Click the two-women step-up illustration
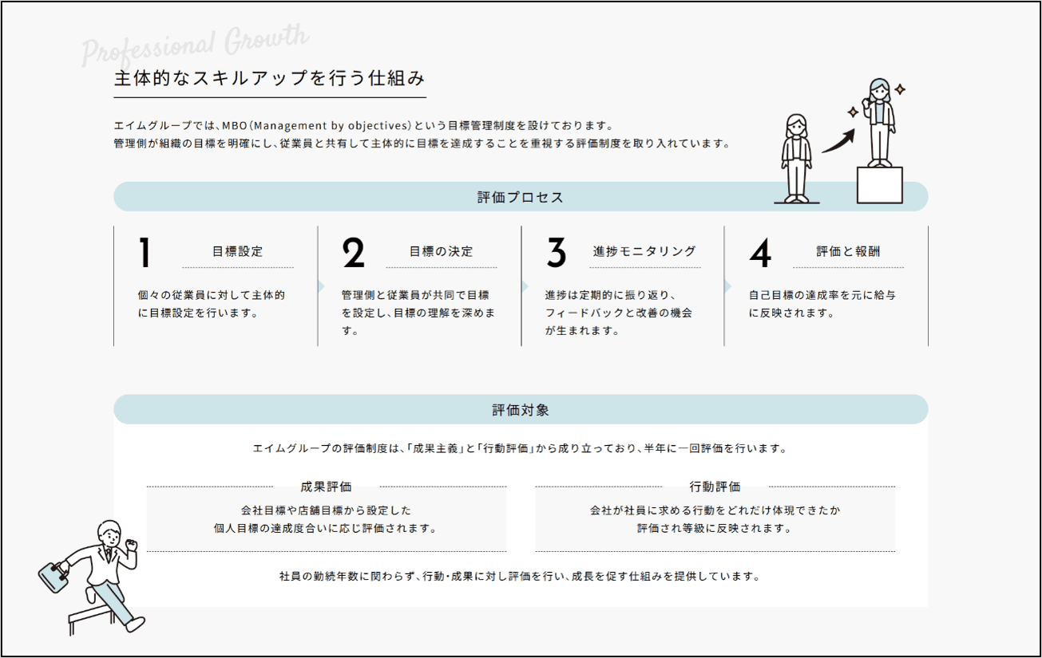Screen dimensions: 1042x658 (838, 141)
